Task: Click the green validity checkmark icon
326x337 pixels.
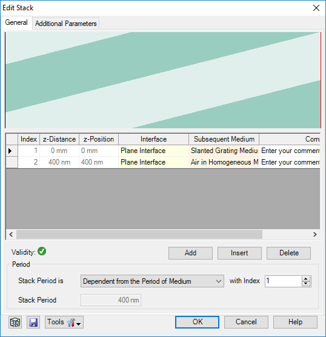Action: pos(42,251)
